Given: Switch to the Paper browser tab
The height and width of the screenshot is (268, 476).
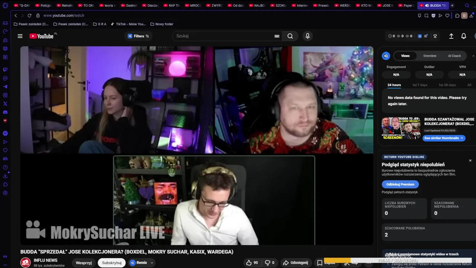Looking at the screenshot, I should (406, 6).
